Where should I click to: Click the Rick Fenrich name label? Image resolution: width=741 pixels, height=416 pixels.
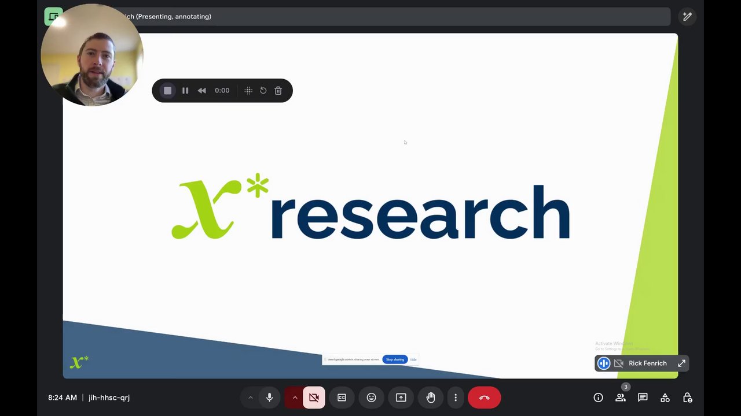point(648,363)
